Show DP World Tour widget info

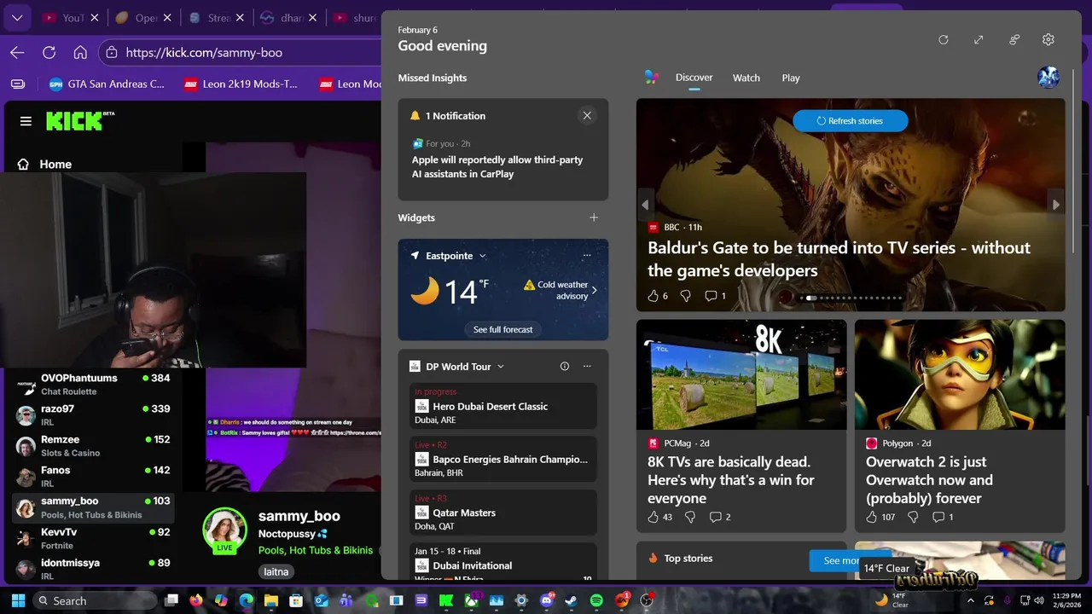pos(565,366)
